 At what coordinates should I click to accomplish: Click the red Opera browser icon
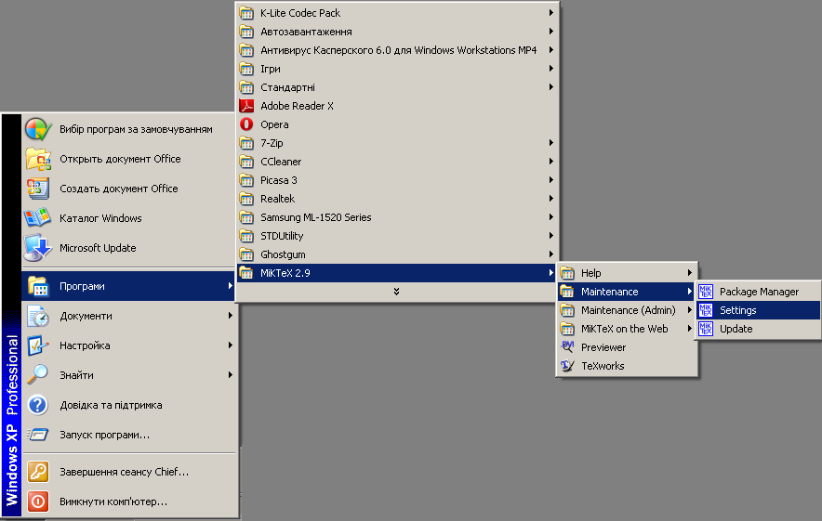click(x=246, y=124)
